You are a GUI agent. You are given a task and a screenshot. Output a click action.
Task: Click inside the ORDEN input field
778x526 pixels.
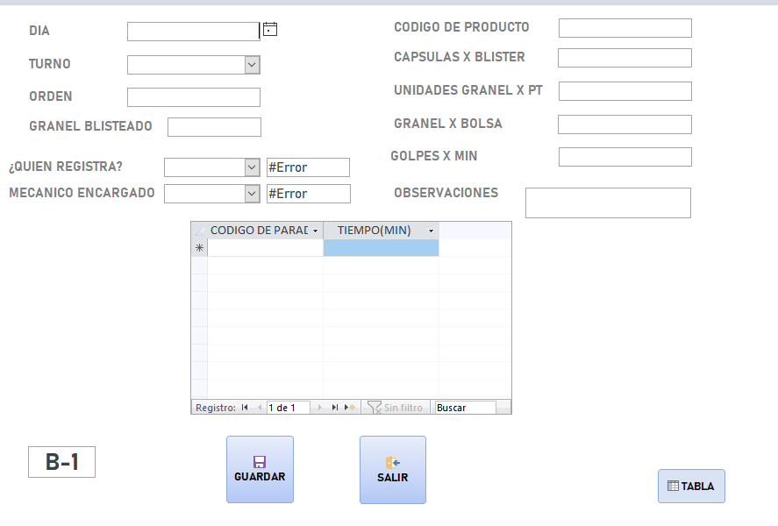click(193, 96)
